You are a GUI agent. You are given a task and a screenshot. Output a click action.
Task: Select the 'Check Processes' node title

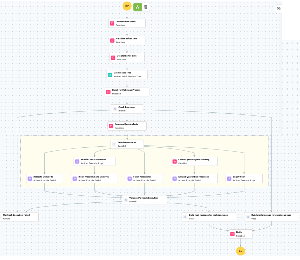tap(127, 107)
